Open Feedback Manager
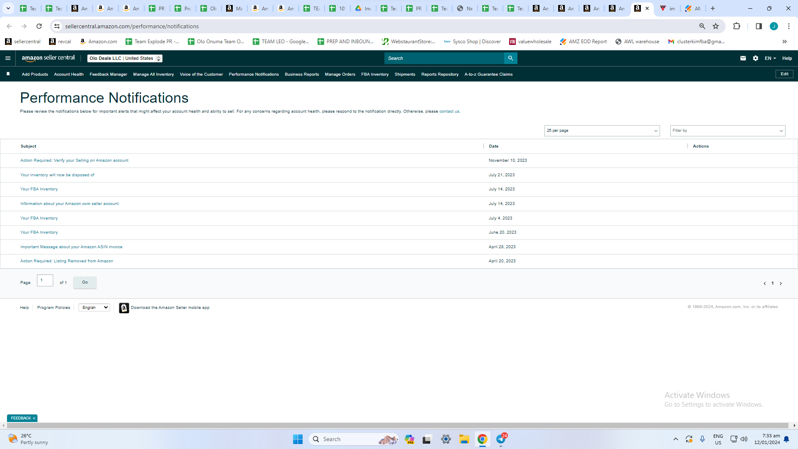Image resolution: width=798 pixels, height=449 pixels. [x=108, y=74]
